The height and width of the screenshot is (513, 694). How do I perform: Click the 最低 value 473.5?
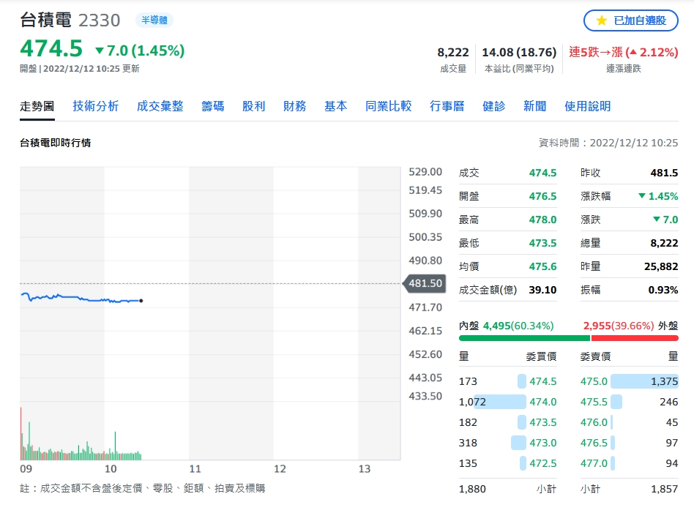542,243
